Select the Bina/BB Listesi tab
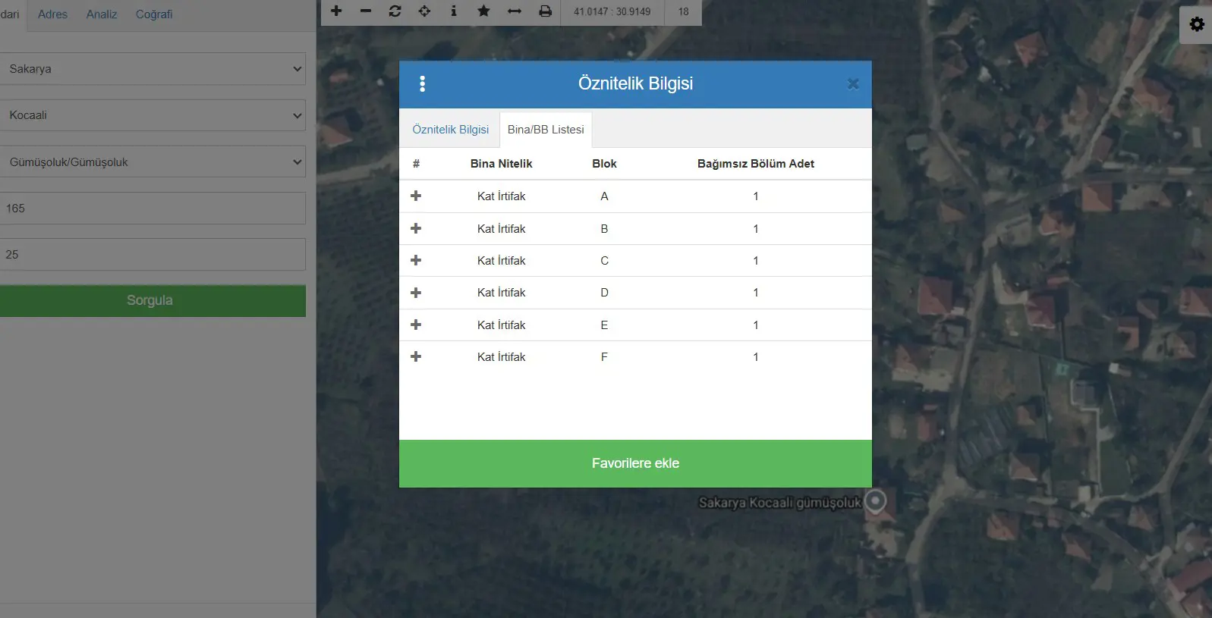This screenshot has width=1212, height=618. [x=546, y=130]
